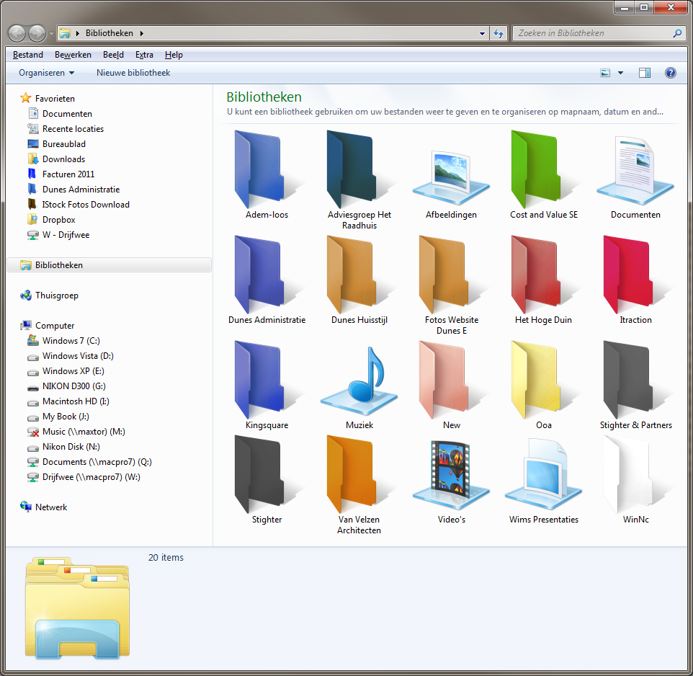This screenshot has height=676, width=693.
Task: Select the Muziek library icon
Action: coord(359,382)
